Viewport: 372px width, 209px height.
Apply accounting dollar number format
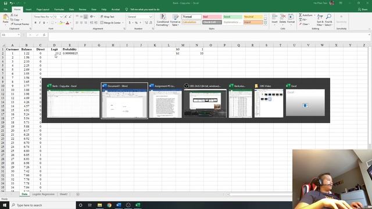pos(130,23)
